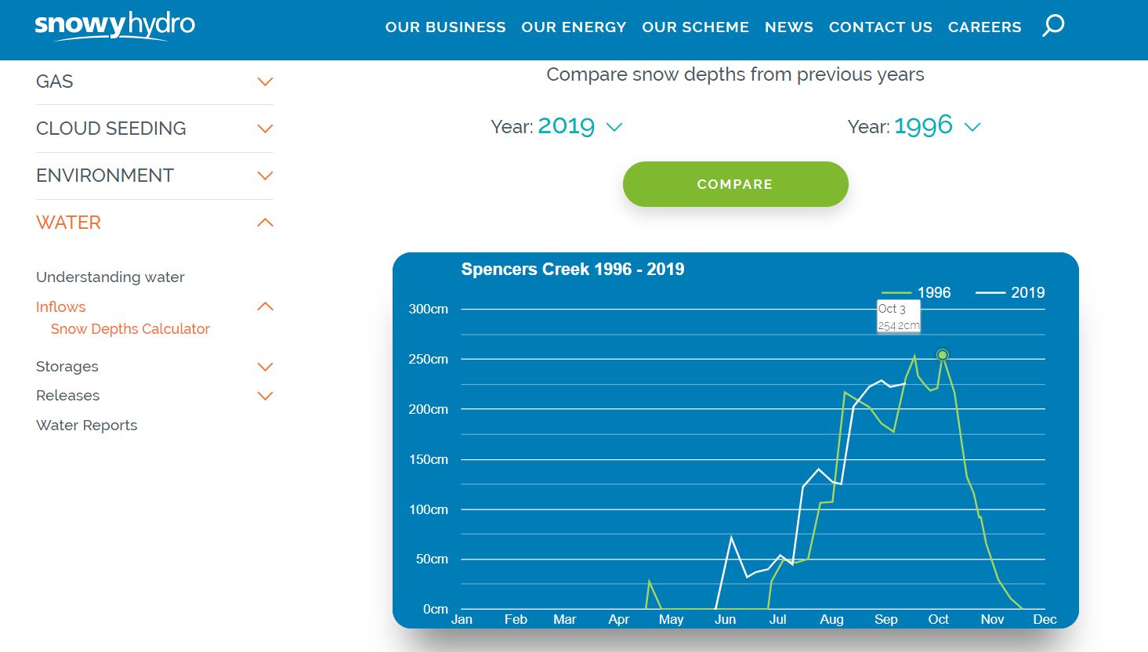The image size is (1148, 652).
Task: Open the Our Business menu
Action: [445, 27]
